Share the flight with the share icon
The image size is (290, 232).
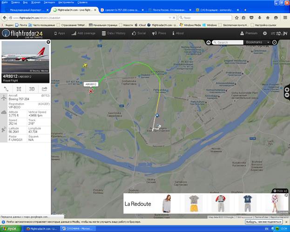(44, 89)
